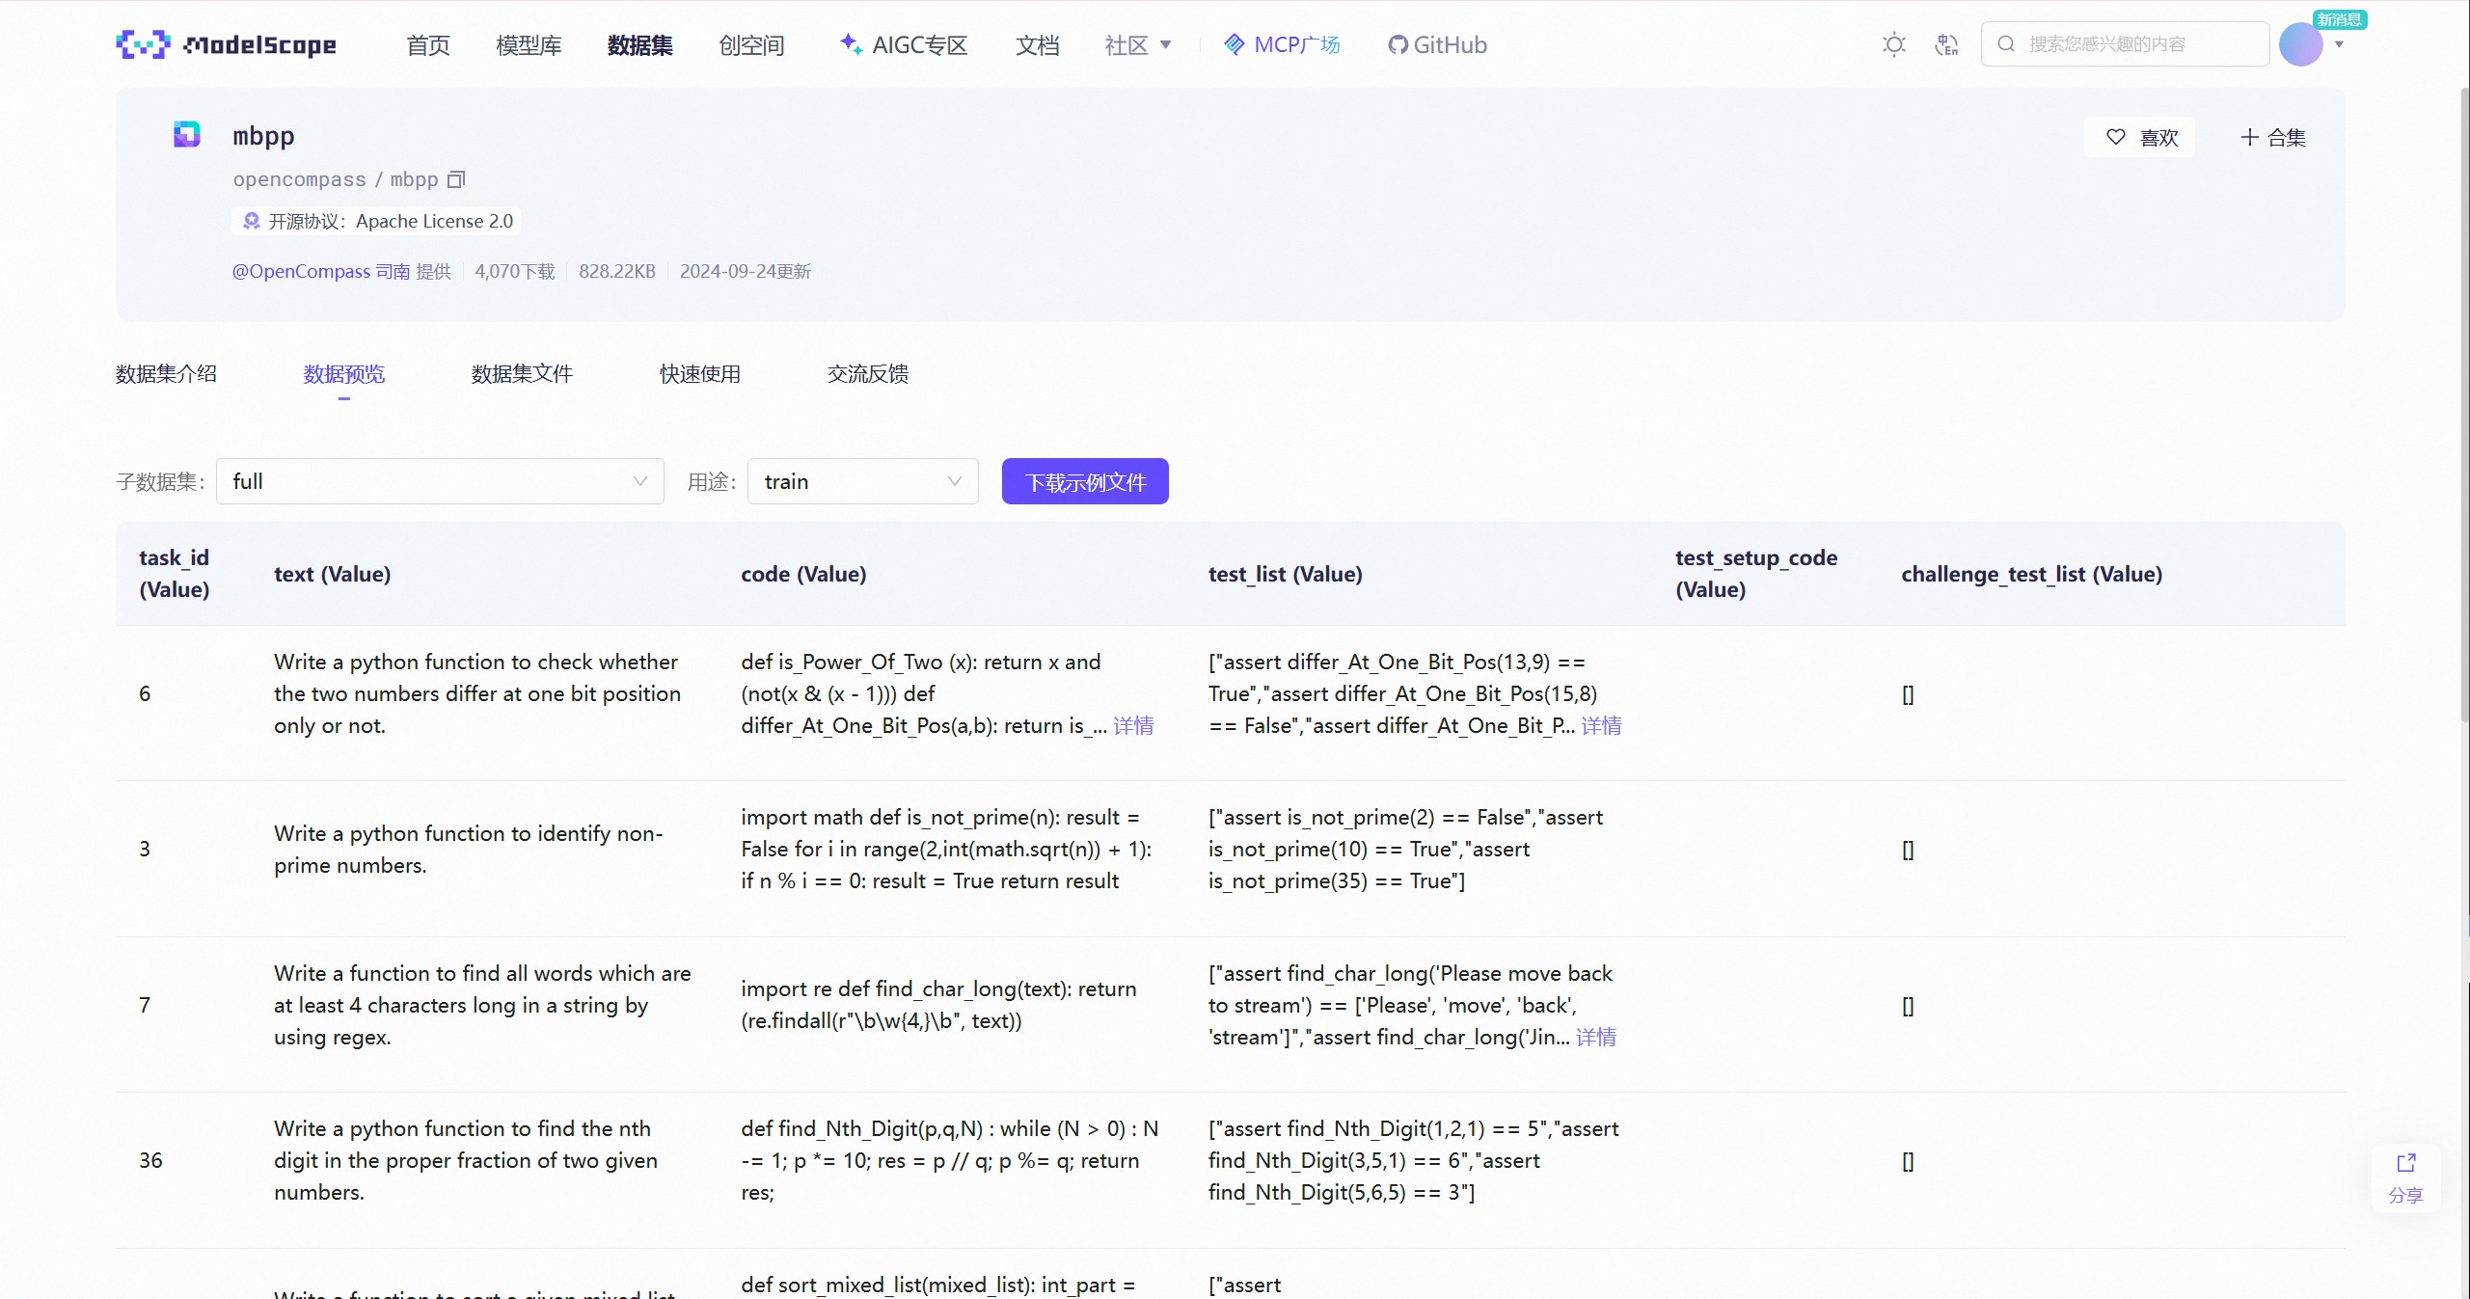Click task_id cell 36
The height and width of the screenshot is (1299, 2470).
[150, 1160]
